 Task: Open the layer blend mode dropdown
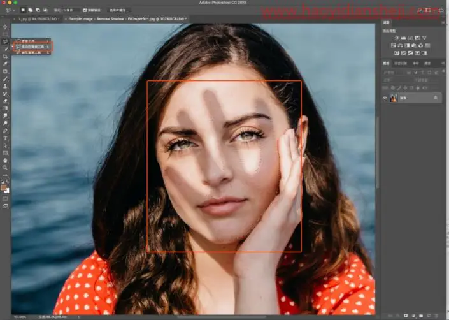pos(398,80)
